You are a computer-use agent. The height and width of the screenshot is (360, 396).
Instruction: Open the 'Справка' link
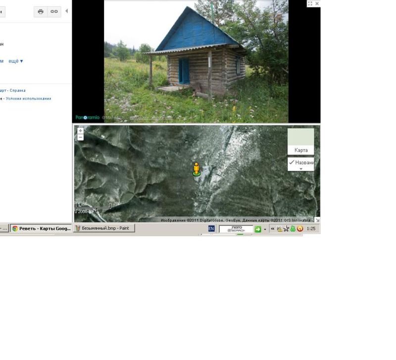[17, 91]
